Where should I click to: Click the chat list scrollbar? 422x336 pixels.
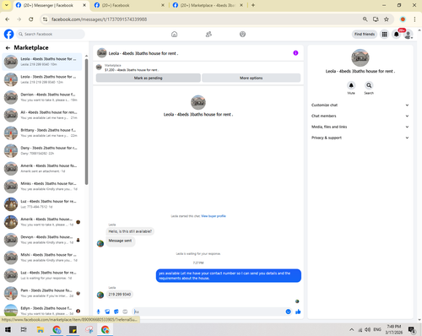[x=86, y=122]
